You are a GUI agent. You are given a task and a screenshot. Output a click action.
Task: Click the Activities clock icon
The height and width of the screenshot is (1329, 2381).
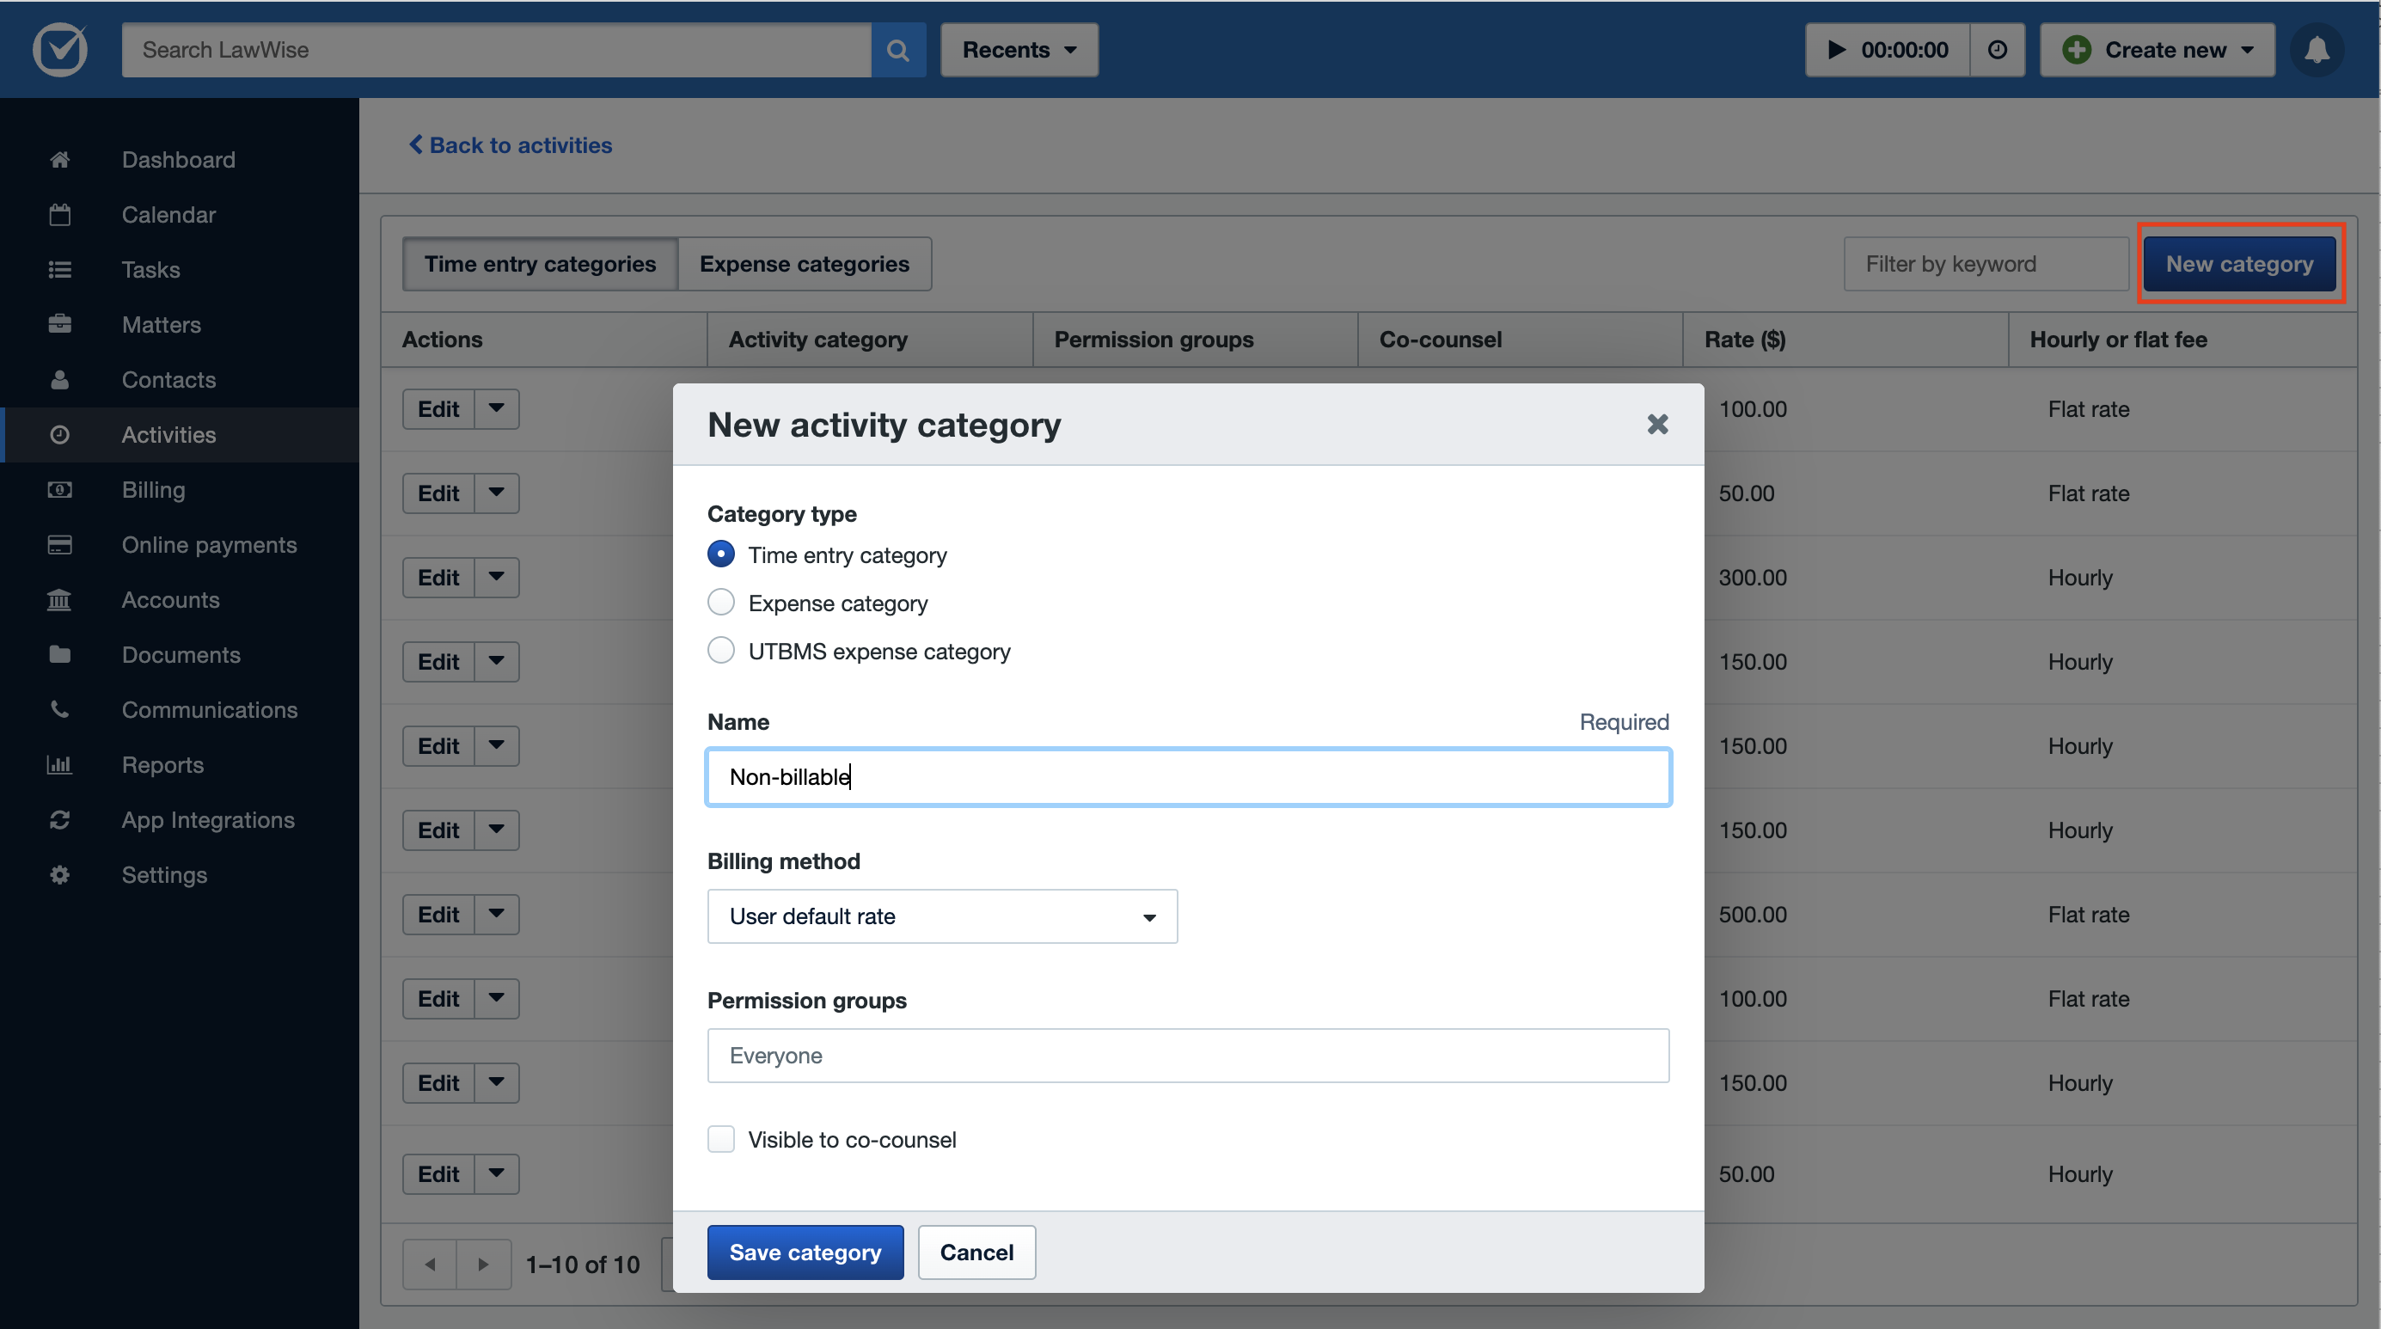[60, 434]
